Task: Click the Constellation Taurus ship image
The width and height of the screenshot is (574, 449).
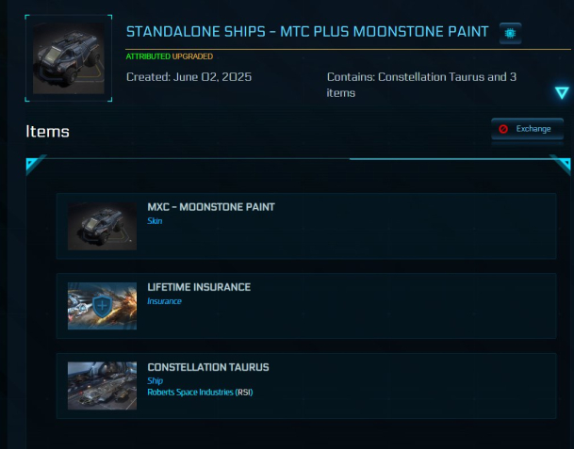Action: 102,385
